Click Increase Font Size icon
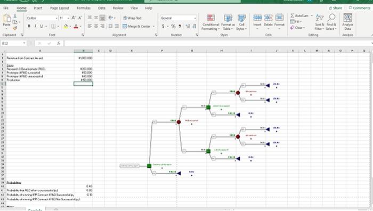373x211 pixels. 74,18
